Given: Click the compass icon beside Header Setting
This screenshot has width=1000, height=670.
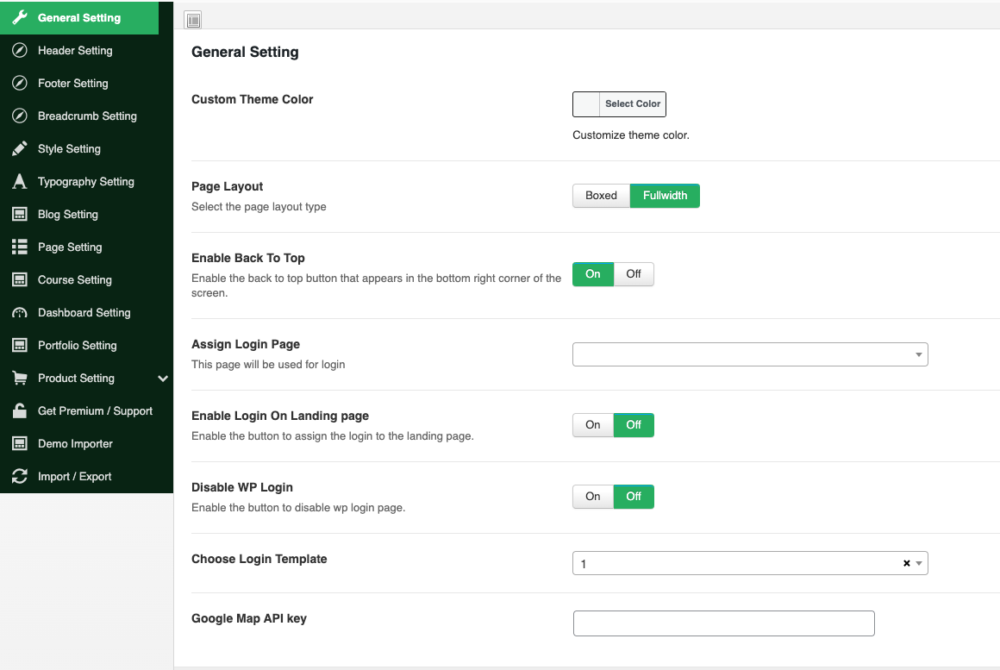Looking at the screenshot, I should [x=20, y=50].
